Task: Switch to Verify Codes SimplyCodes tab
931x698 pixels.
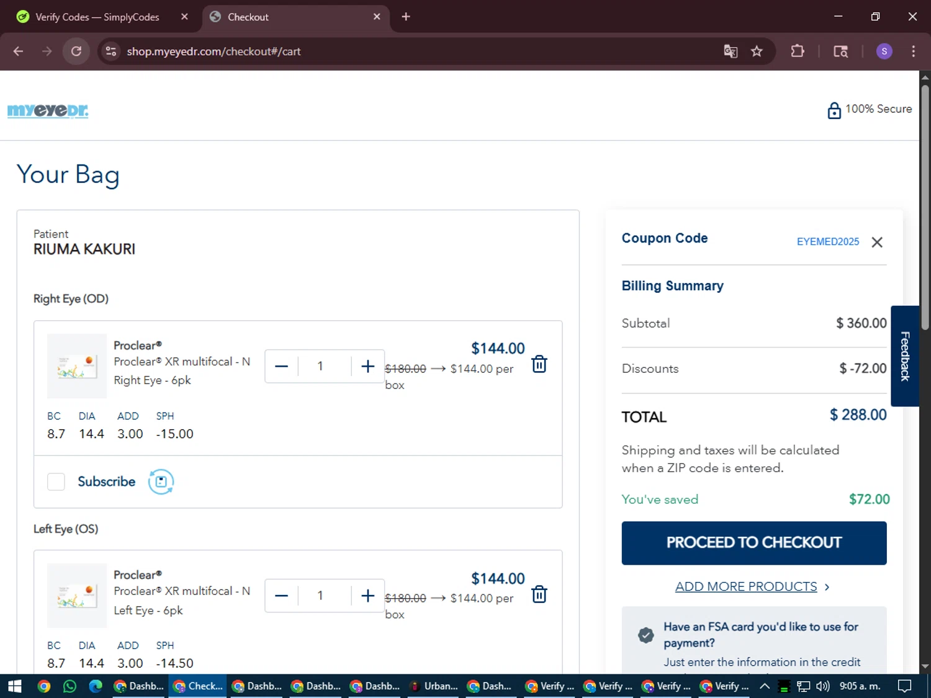Action: (x=97, y=17)
